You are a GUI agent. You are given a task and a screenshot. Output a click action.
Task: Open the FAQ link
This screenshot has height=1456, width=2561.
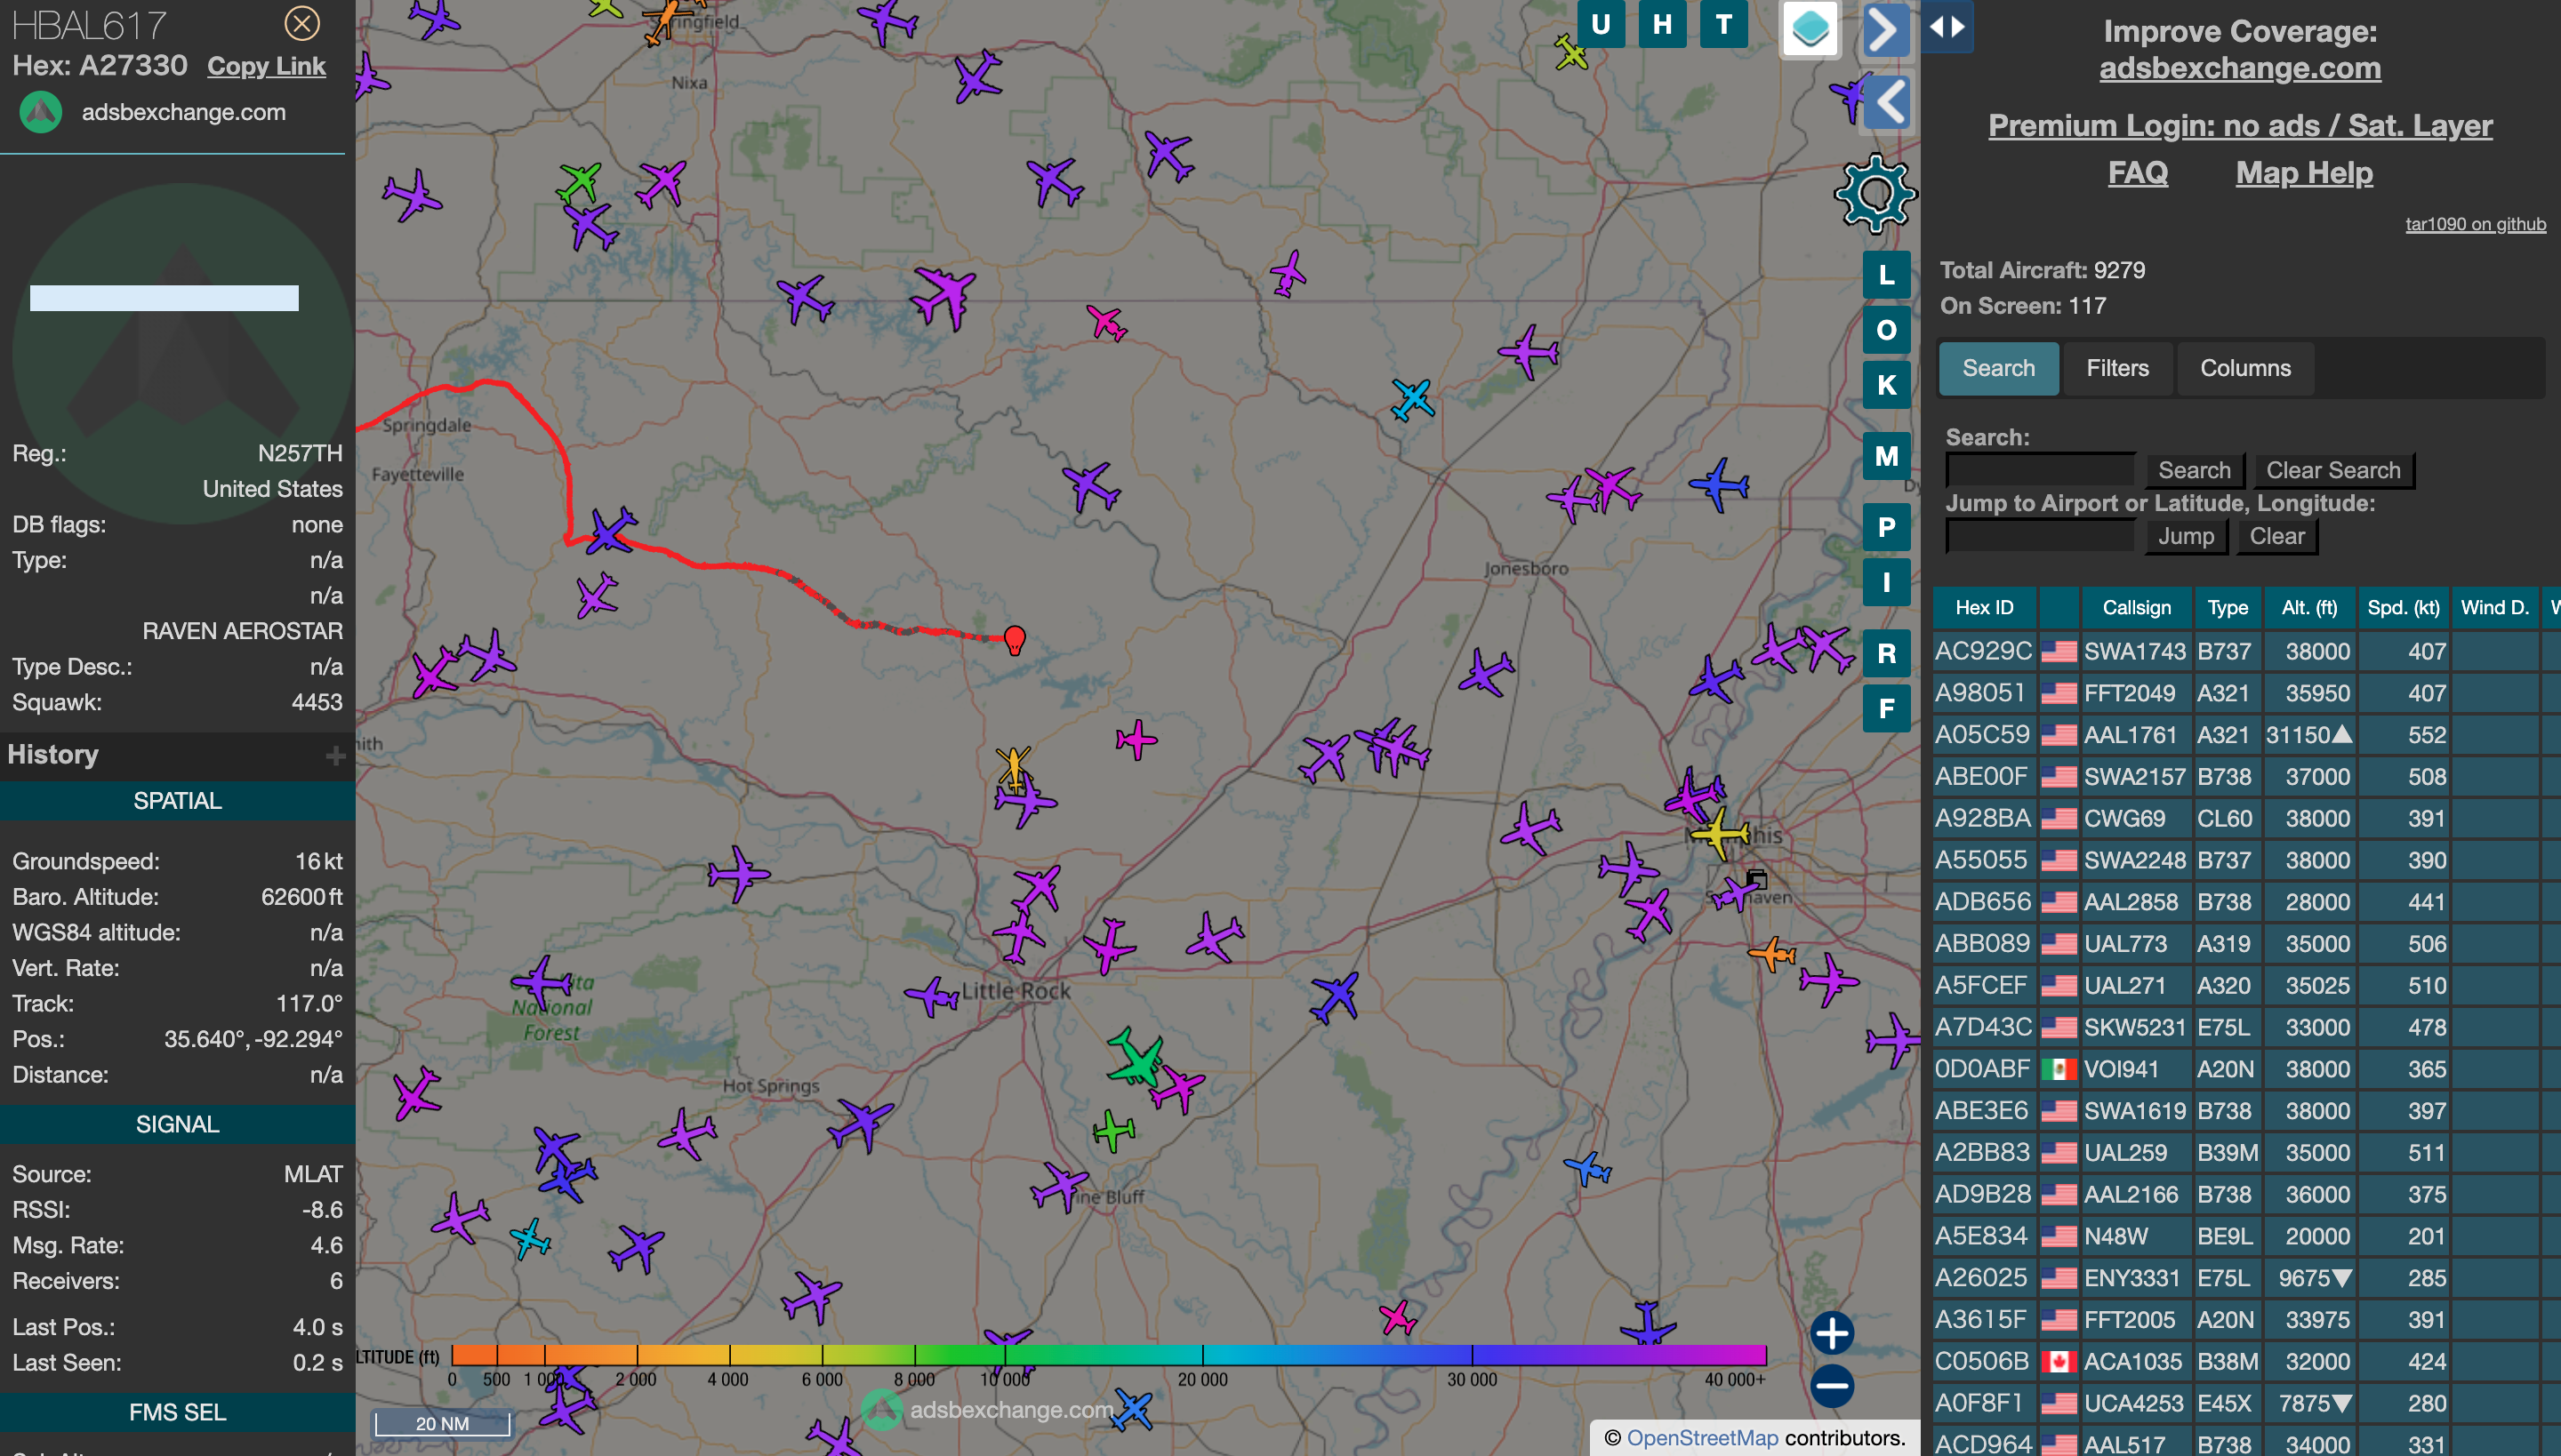click(x=2138, y=173)
